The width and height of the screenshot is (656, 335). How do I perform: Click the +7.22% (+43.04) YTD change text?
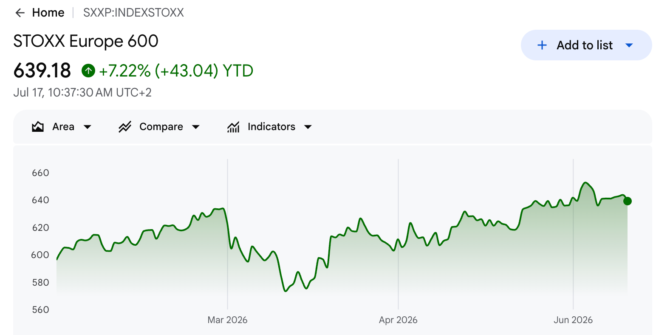[x=176, y=71]
